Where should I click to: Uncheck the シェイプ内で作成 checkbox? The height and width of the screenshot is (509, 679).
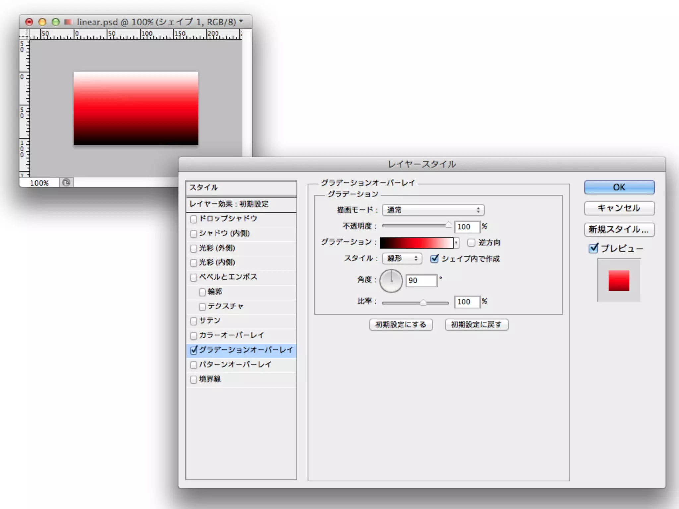[434, 259]
